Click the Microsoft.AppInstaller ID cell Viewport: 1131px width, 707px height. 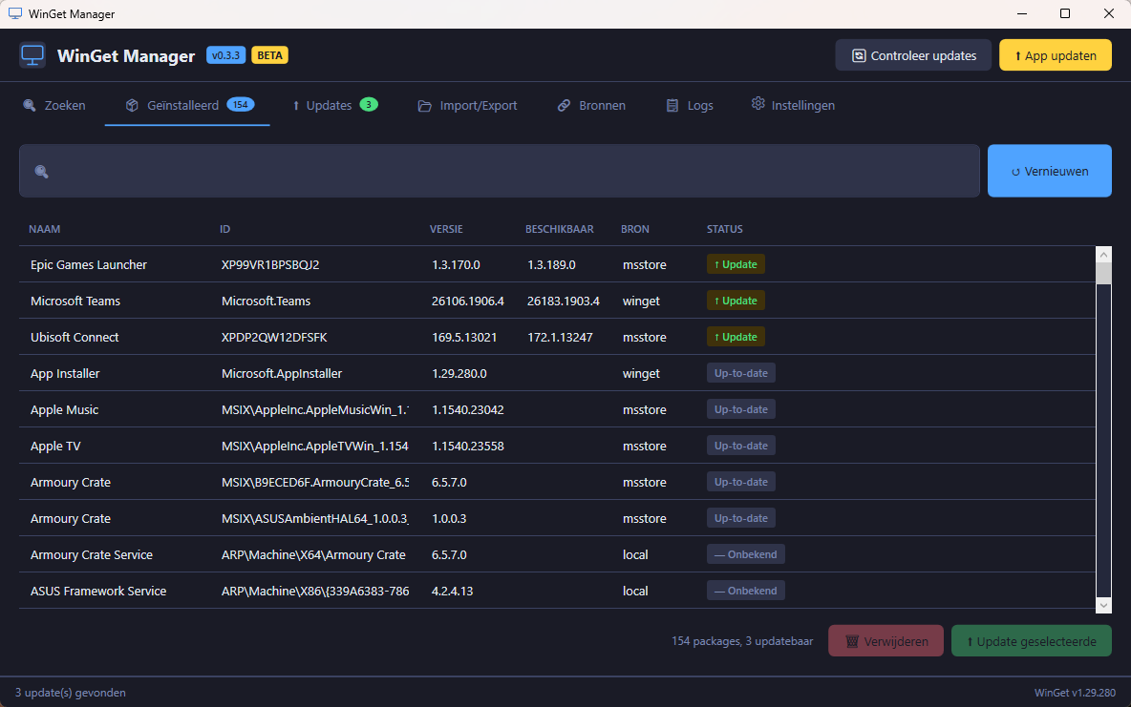(282, 373)
